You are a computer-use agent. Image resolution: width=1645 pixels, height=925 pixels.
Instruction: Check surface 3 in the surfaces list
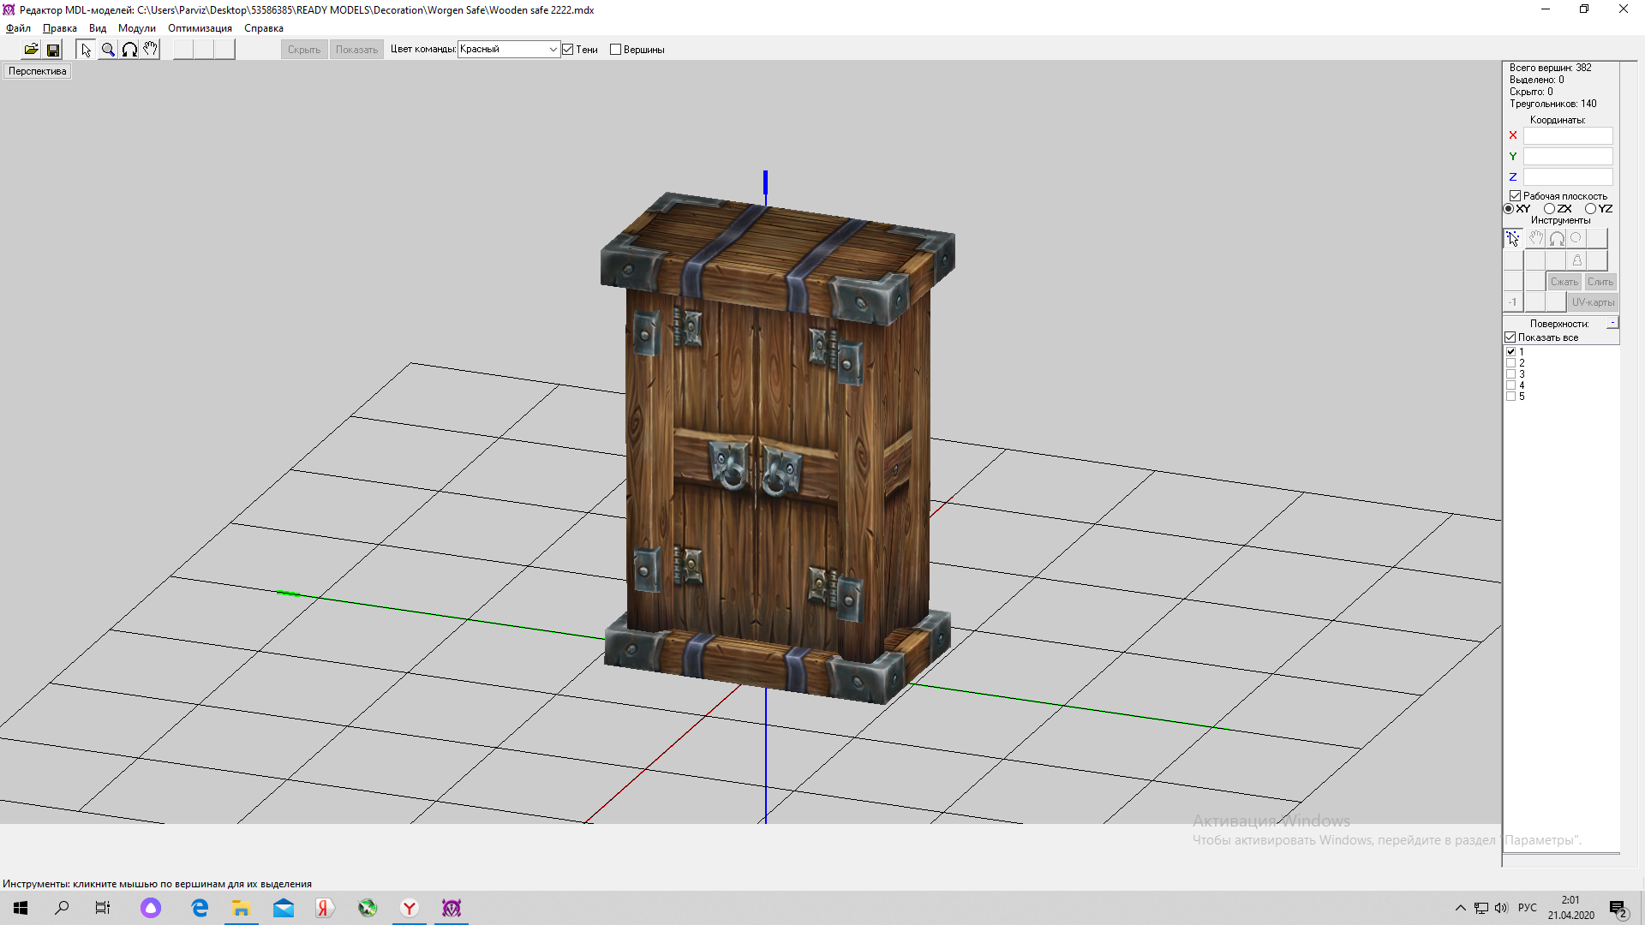click(1511, 374)
